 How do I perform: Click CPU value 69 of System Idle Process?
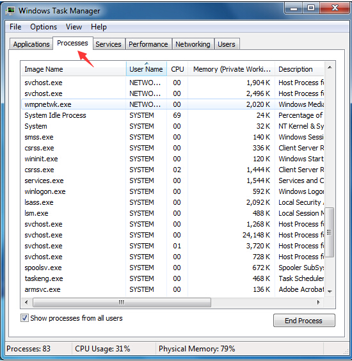coord(177,115)
